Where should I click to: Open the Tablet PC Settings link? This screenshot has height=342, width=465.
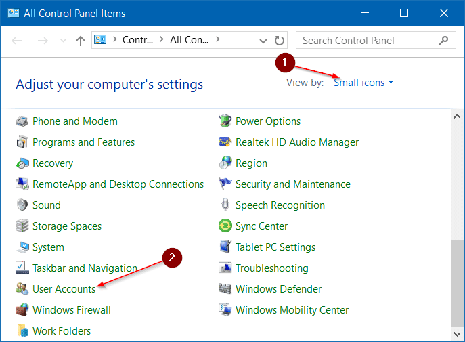pos(275,247)
